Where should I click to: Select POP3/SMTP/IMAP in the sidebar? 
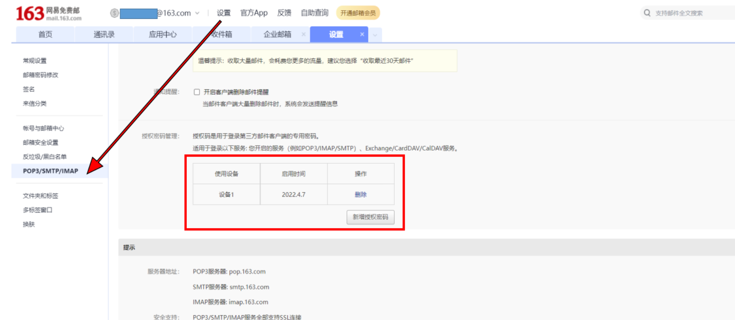60,171
